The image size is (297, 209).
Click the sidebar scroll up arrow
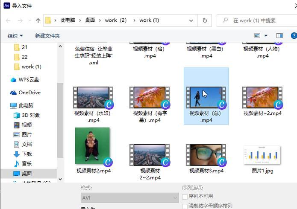point(60,46)
